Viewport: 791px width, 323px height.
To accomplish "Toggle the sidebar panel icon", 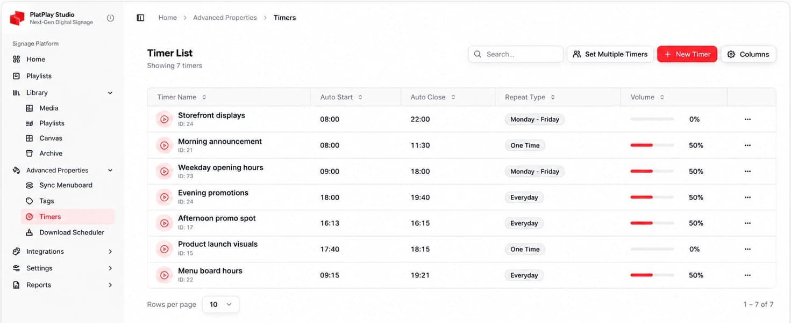I will [x=140, y=18].
